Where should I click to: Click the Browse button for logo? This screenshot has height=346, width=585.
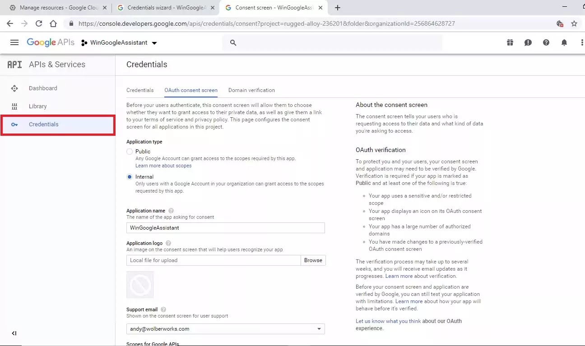coord(313,260)
